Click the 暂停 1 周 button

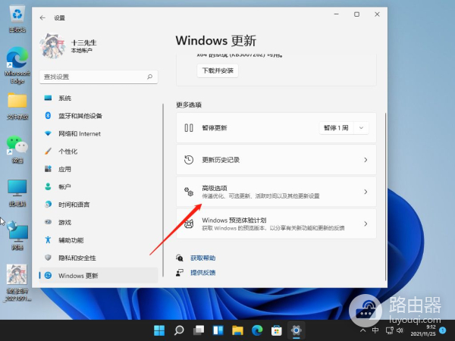336,128
